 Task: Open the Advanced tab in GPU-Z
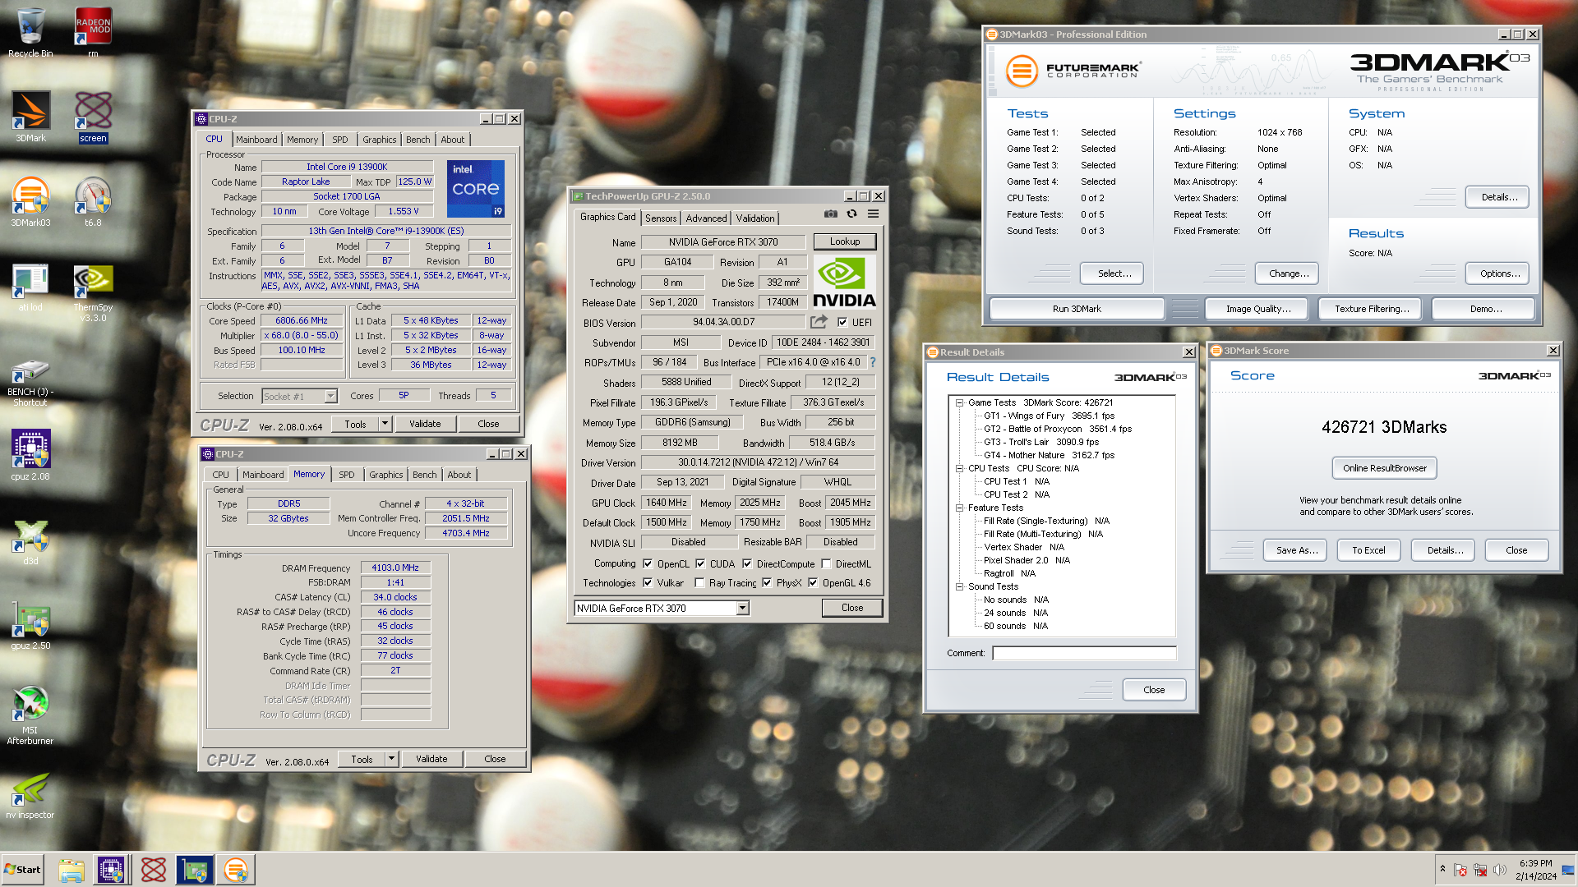click(x=707, y=218)
